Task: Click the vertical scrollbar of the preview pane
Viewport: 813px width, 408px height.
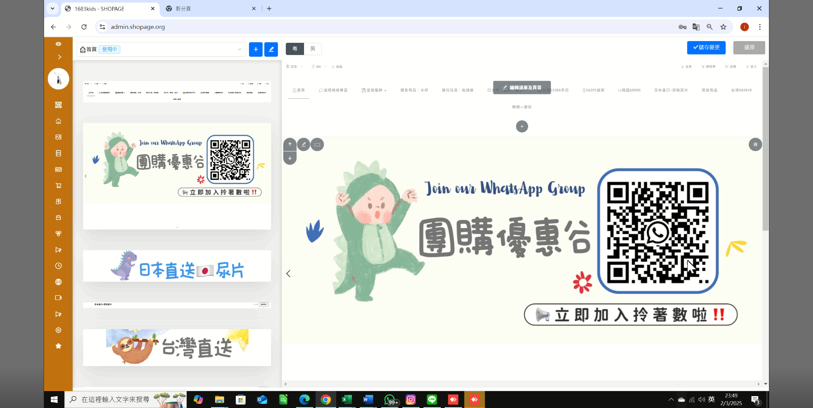Action: 766,148
